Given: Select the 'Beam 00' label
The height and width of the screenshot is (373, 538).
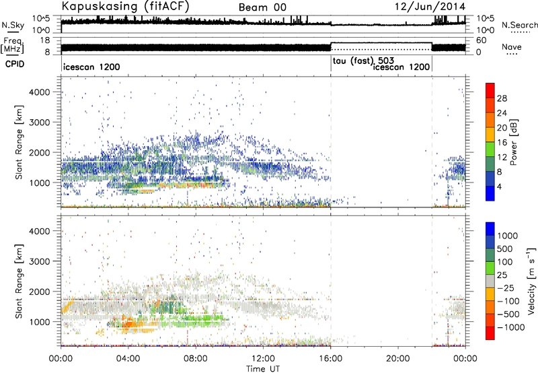Looking at the screenshot, I should pyautogui.click(x=262, y=7).
